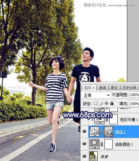Click the 选取颜色 1 mask chain link

pos(101,144)
